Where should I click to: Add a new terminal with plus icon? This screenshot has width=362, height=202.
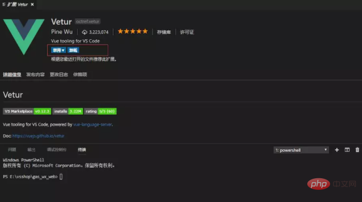tap(337, 150)
